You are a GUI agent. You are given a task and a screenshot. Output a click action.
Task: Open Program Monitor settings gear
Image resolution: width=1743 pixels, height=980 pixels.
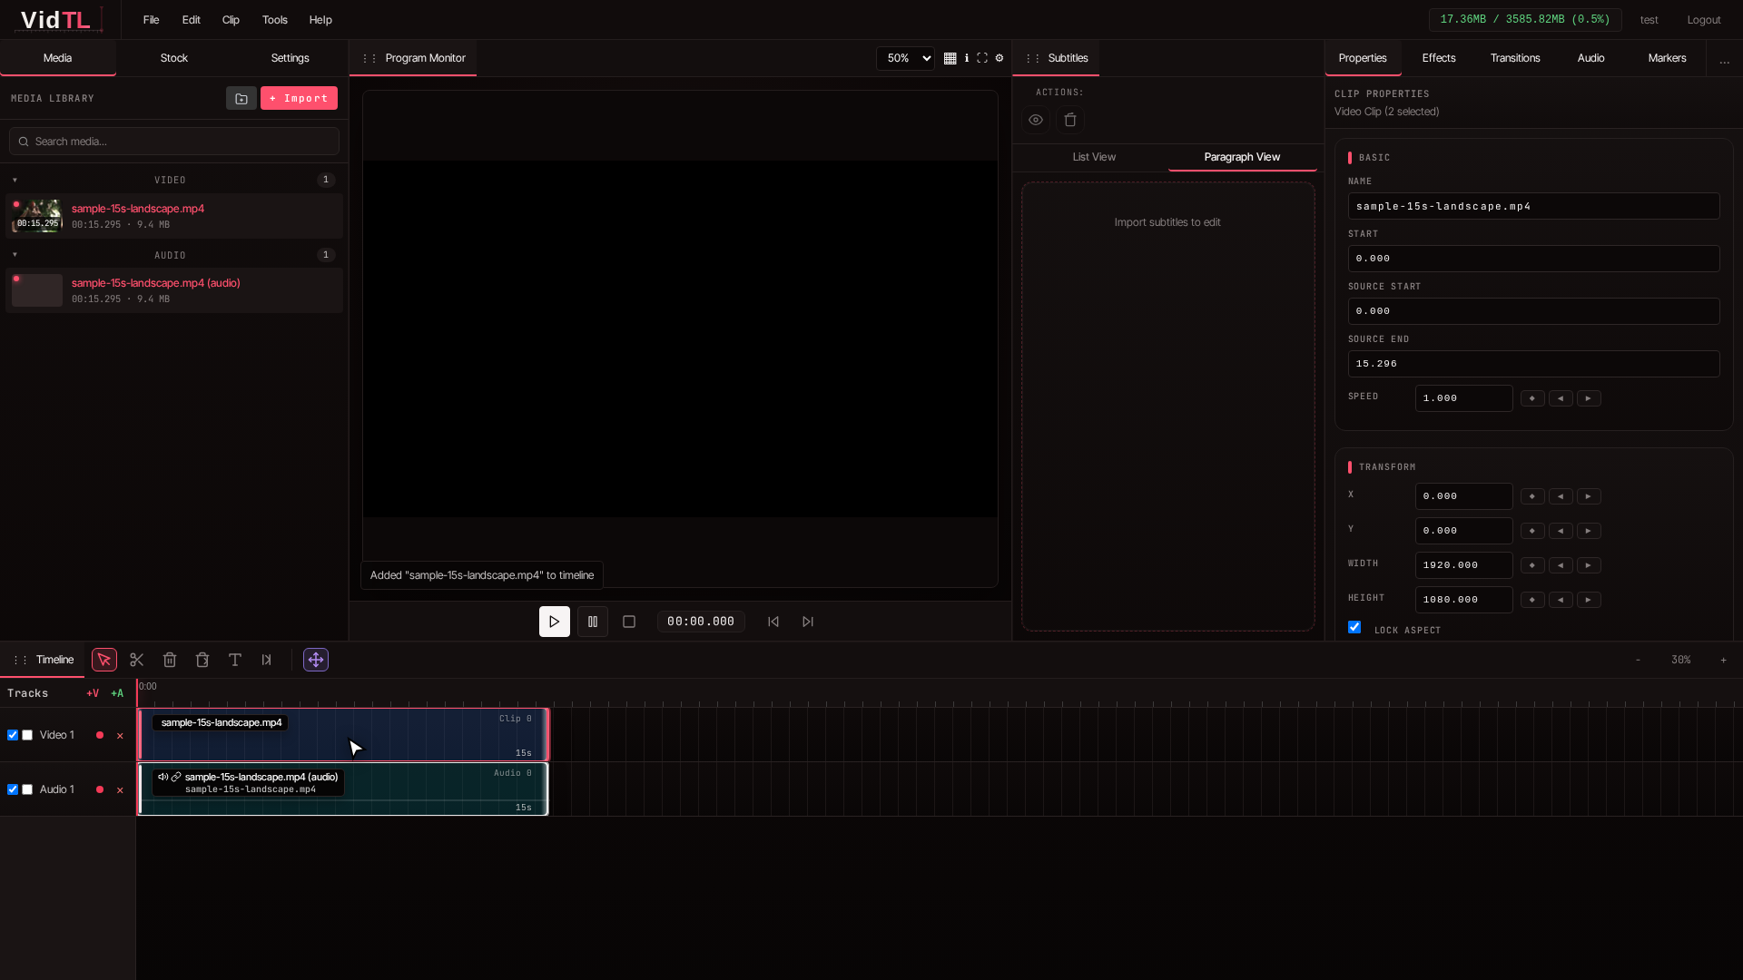tap(1000, 58)
